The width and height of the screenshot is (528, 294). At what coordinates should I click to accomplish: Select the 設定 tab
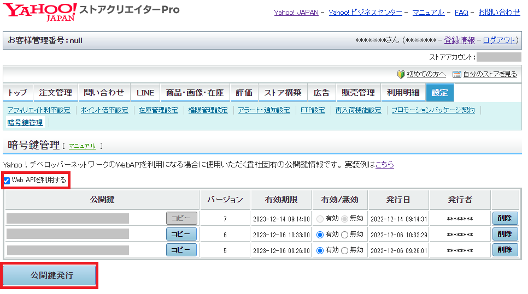(x=440, y=92)
